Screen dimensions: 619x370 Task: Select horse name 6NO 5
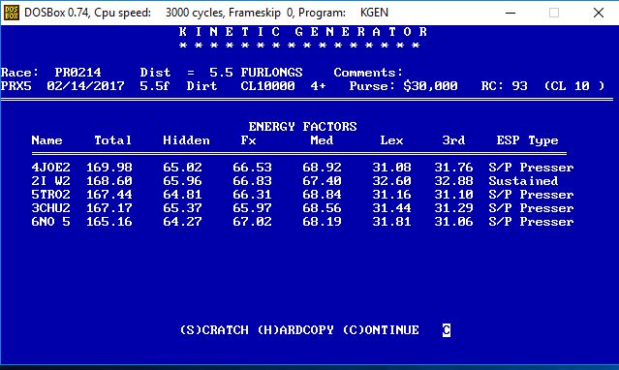tap(51, 222)
